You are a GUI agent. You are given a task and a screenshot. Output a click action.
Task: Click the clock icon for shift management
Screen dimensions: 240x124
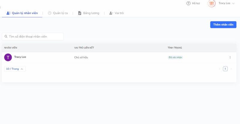point(50,13)
